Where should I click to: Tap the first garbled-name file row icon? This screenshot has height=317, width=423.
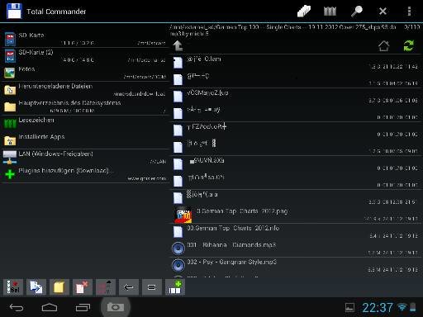178,63
